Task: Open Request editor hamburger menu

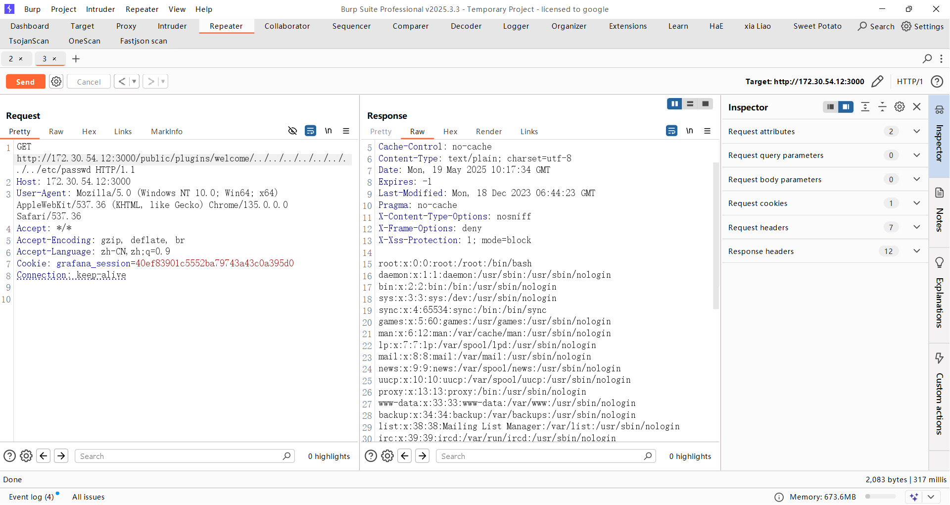Action: [346, 131]
